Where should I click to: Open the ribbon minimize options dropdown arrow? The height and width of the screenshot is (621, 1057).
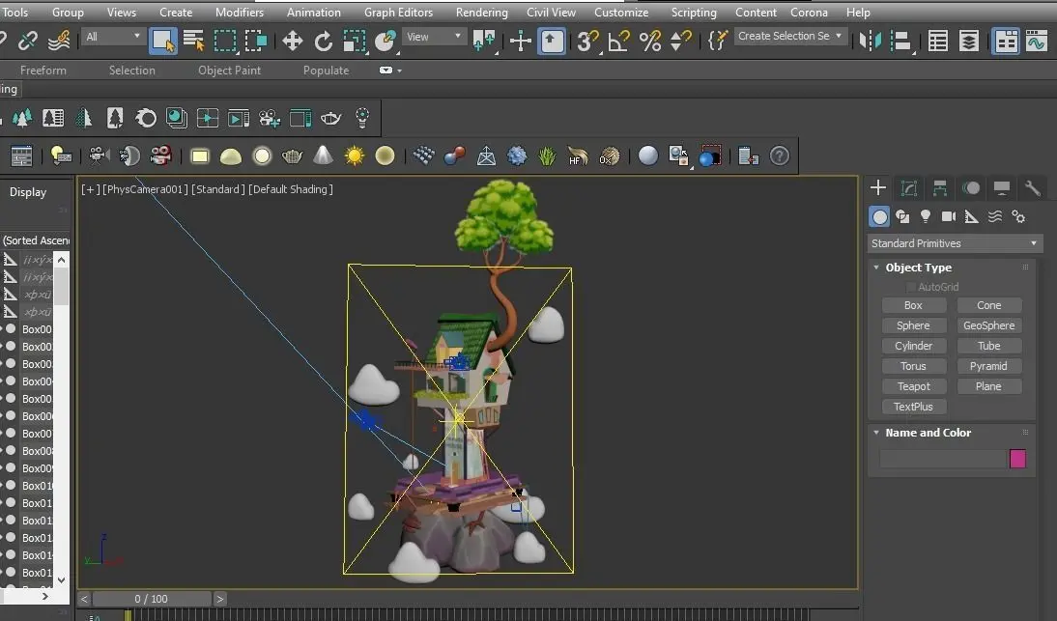click(x=400, y=71)
